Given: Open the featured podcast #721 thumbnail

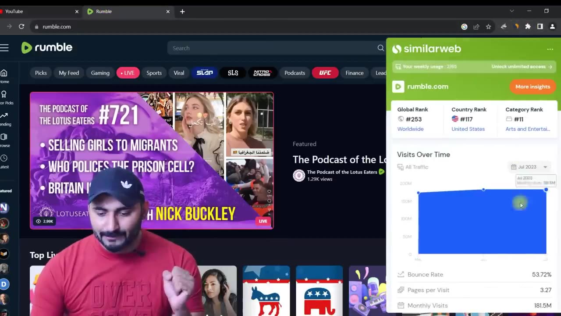Looking at the screenshot, I should (x=152, y=161).
